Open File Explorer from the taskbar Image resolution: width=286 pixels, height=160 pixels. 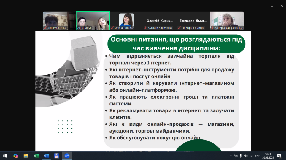tap(26, 156)
